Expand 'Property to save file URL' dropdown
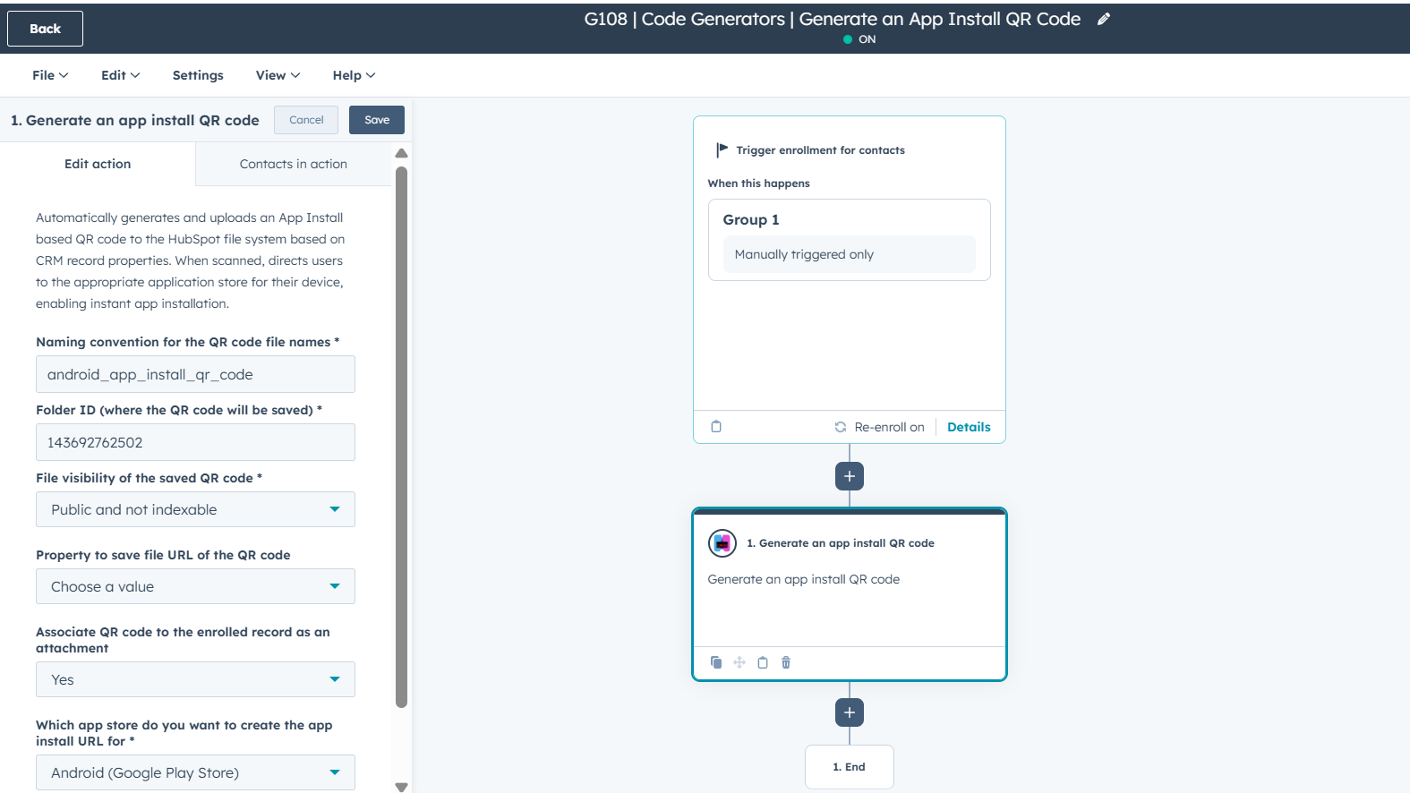Image resolution: width=1410 pixels, height=793 pixels. point(195,586)
